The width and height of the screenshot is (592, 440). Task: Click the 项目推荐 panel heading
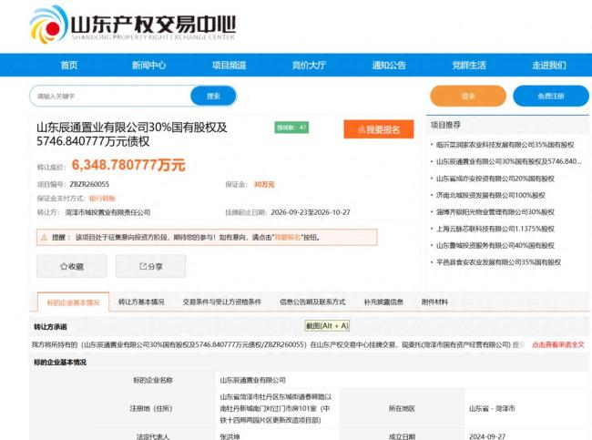[445, 125]
